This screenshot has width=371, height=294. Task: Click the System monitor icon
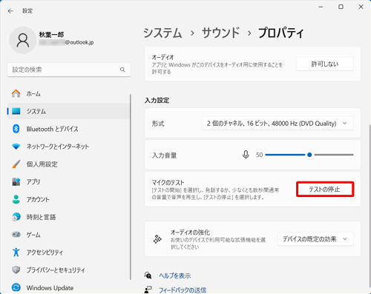click(x=16, y=111)
